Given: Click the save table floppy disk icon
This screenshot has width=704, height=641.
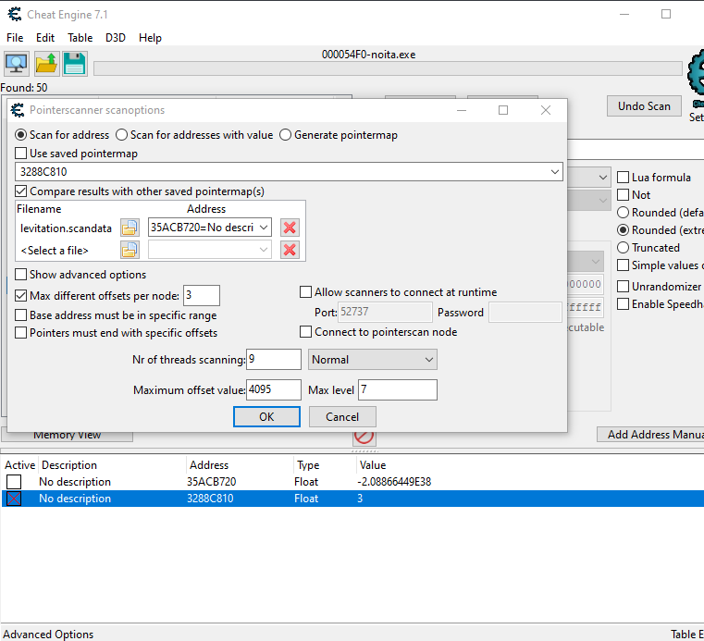Looking at the screenshot, I should coord(75,64).
